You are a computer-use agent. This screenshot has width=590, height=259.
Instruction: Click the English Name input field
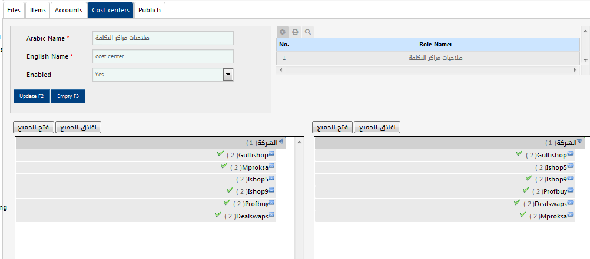163,56
